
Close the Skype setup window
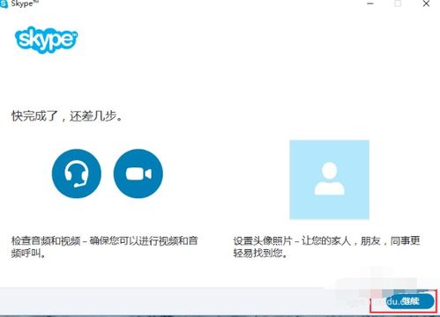click(x=426, y=4)
